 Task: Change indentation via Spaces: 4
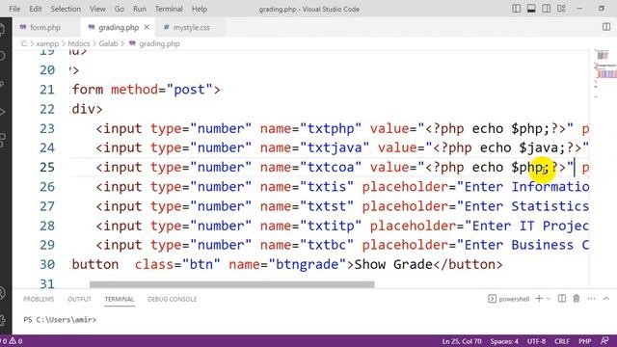(x=503, y=341)
